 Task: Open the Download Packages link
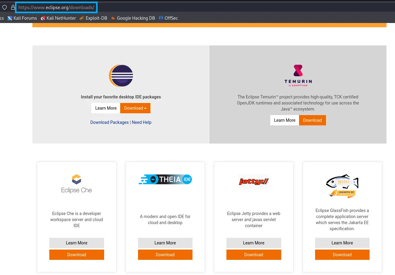click(x=110, y=122)
